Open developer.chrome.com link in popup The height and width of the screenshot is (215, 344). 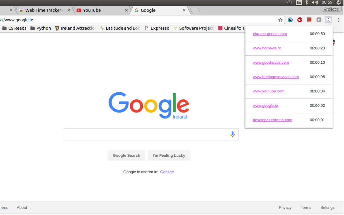273,120
